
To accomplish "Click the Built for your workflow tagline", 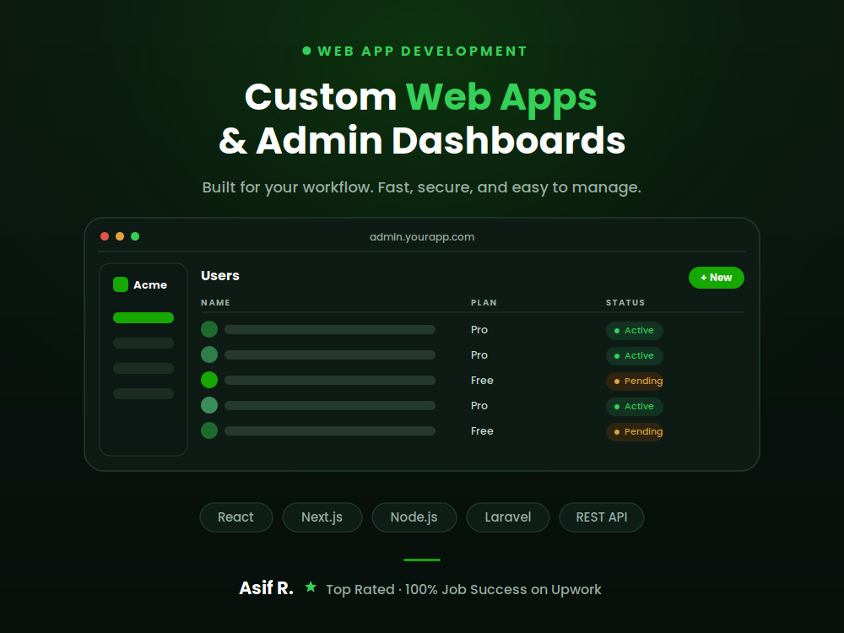I will click(x=421, y=187).
